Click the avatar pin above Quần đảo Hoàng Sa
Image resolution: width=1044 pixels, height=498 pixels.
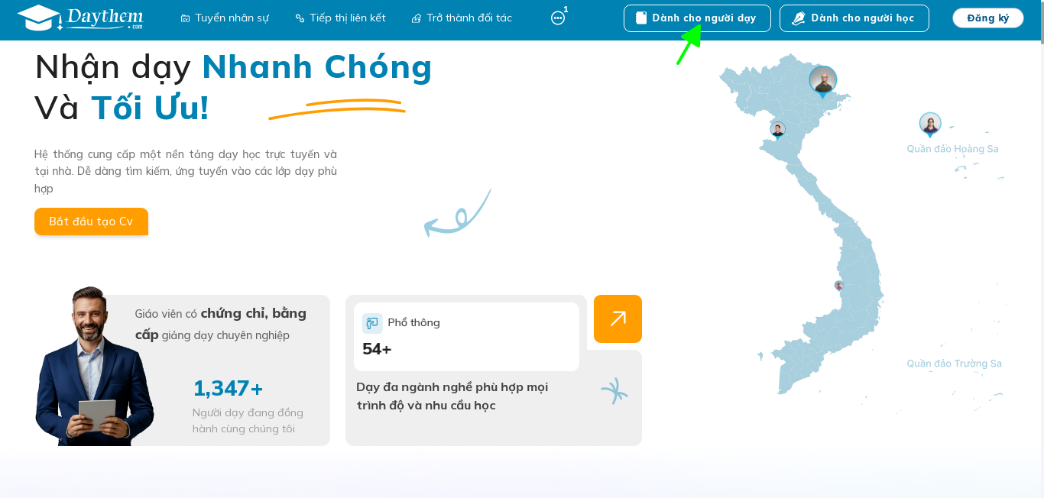pos(930,124)
